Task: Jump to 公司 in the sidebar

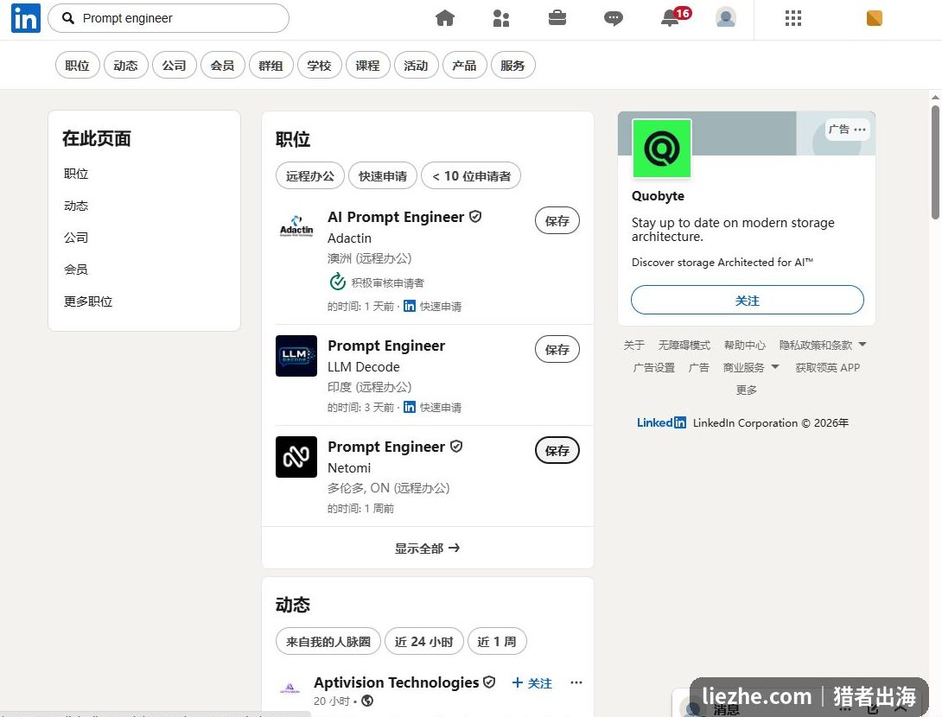Action: [76, 238]
